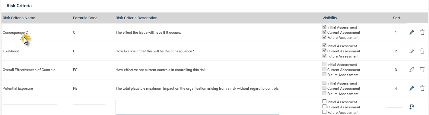Click the pencil icon for Likelihood
The width and height of the screenshot is (429, 115).
[412, 51]
